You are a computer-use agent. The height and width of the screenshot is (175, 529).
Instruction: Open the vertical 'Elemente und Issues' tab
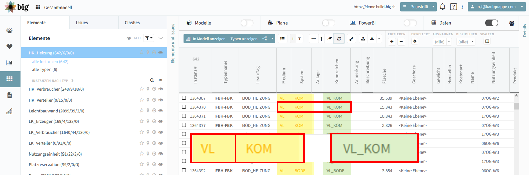[x=173, y=43]
